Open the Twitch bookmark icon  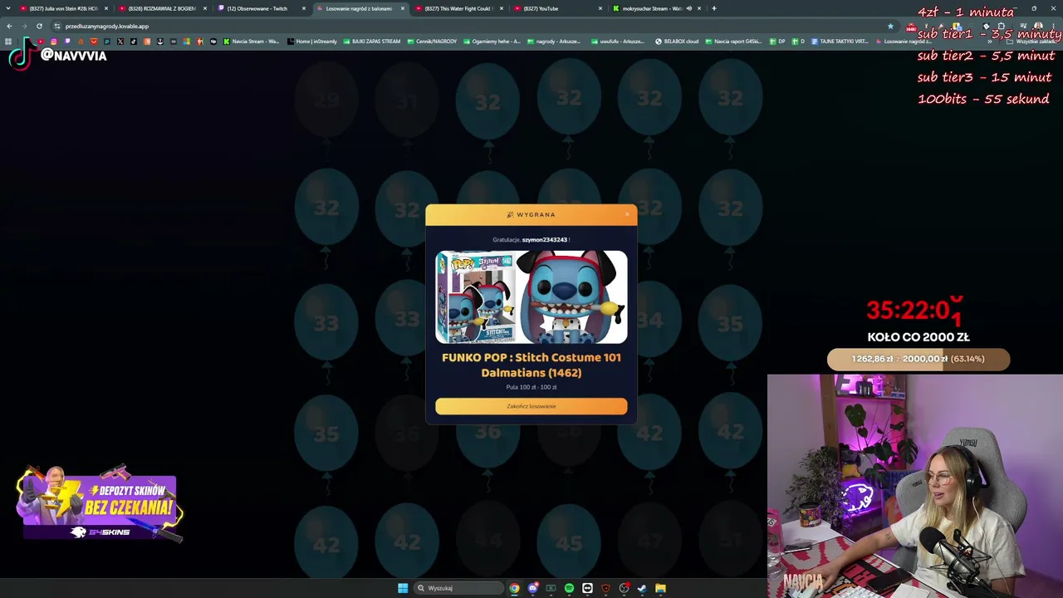tap(67, 42)
